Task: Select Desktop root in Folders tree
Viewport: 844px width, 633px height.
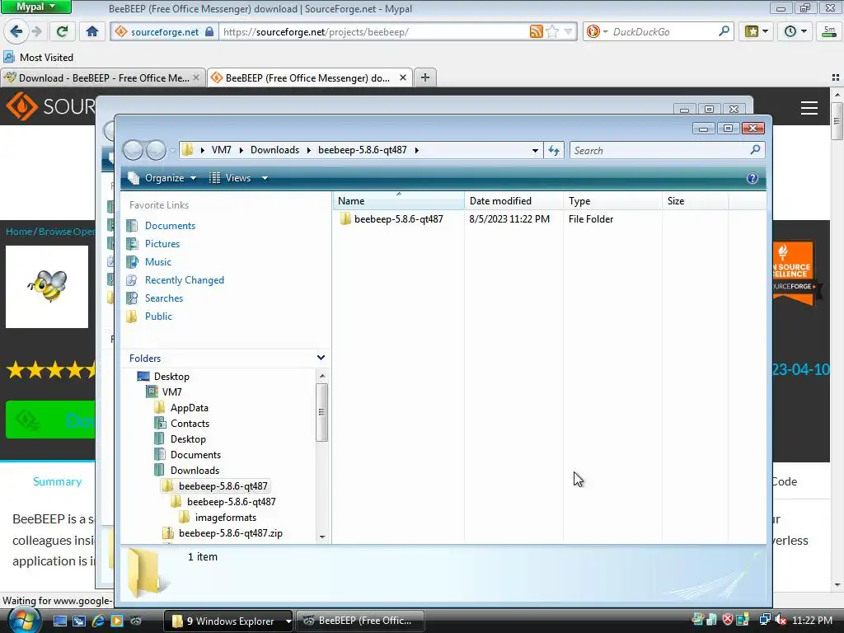Action: (171, 376)
